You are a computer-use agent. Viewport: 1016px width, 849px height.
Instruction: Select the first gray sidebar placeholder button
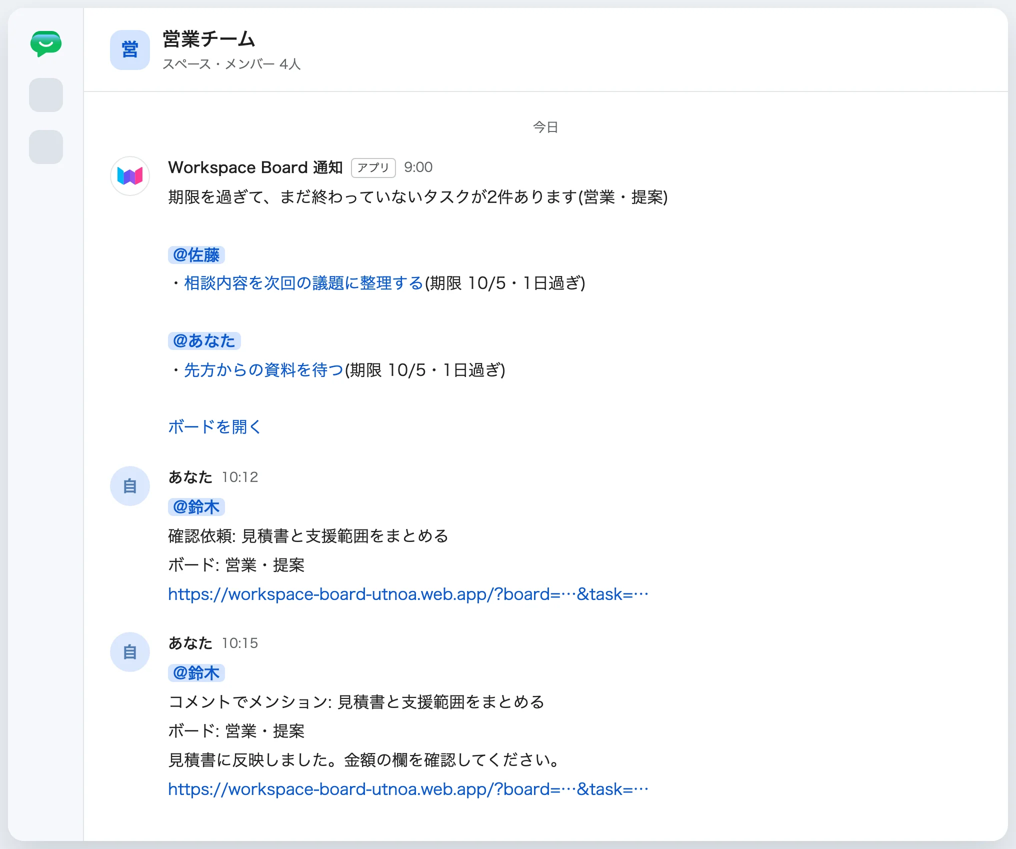(x=46, y=95)
